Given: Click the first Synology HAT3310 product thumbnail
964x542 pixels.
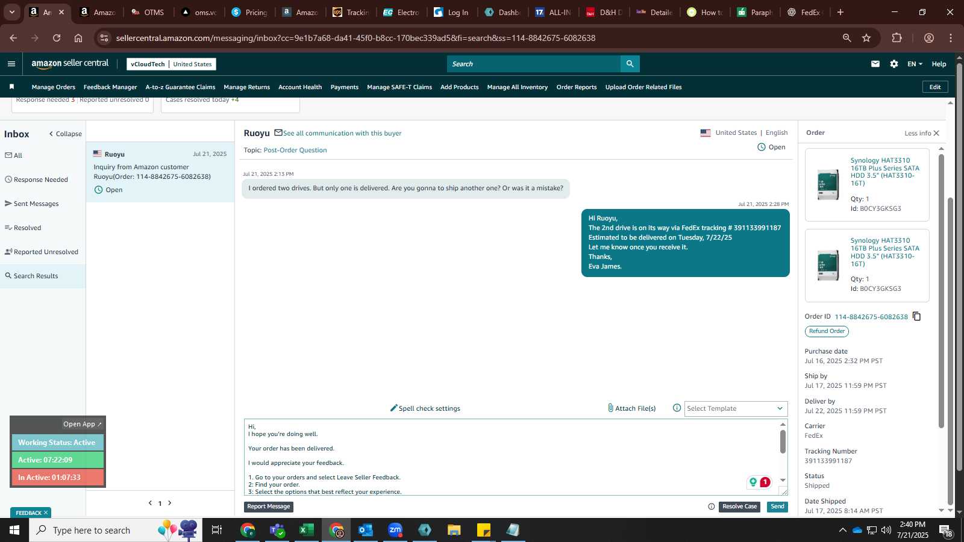Looking at the screenshot, I should 828,184.
